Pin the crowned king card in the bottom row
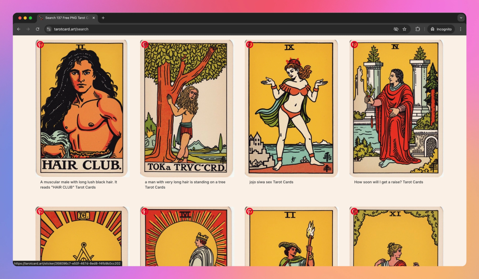Image resolution: width=479 pixels, height=279 pixels. [x=144, y=211]
